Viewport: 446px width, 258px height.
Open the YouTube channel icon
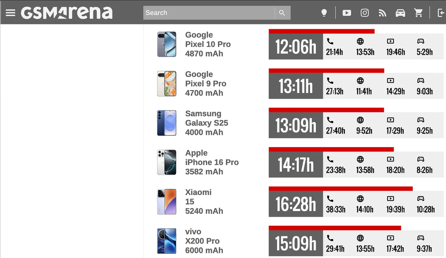tap(347, 13)
